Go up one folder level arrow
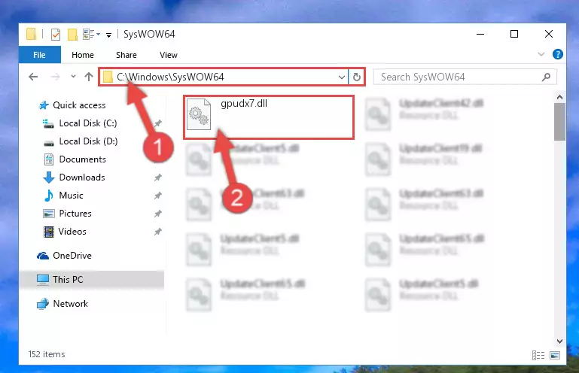 (89, 77)
